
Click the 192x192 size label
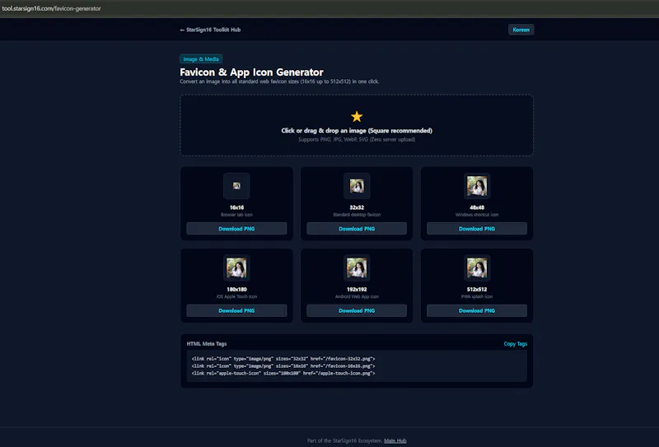pos(357,290)
